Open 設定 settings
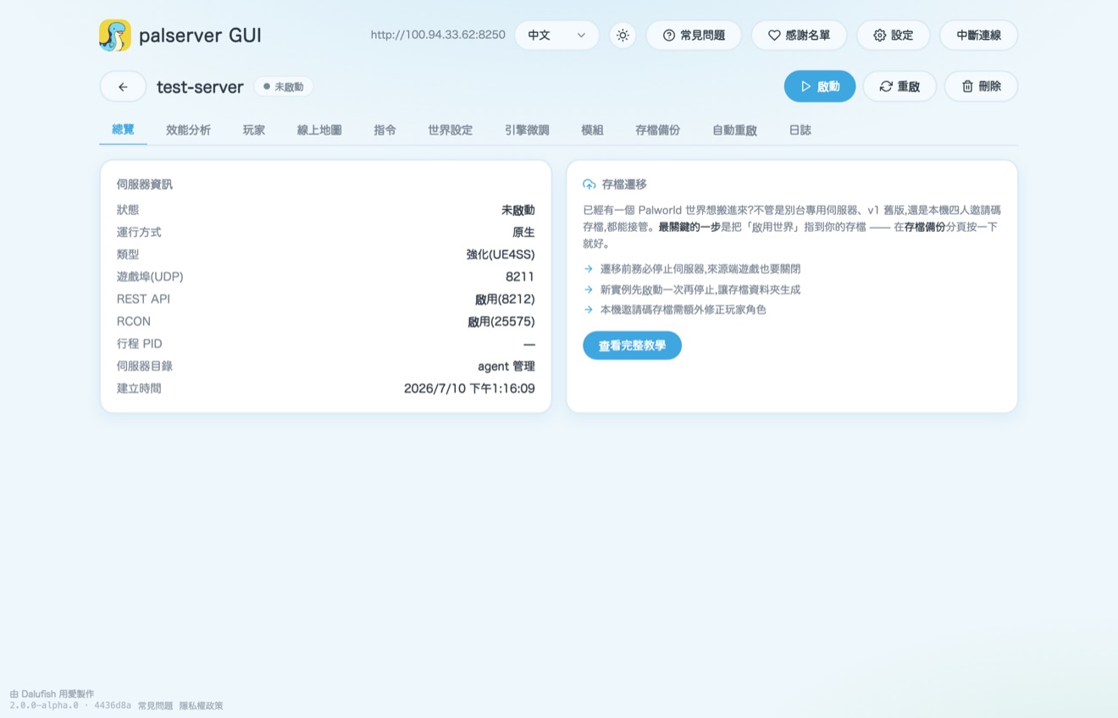Image resolution: width=1118 pixels, height=718 pixels. click(x=894, y=36)
